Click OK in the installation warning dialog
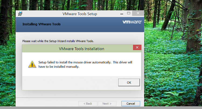Image resolution: width=202 pixels, height=109 pixels. point(129,83)
